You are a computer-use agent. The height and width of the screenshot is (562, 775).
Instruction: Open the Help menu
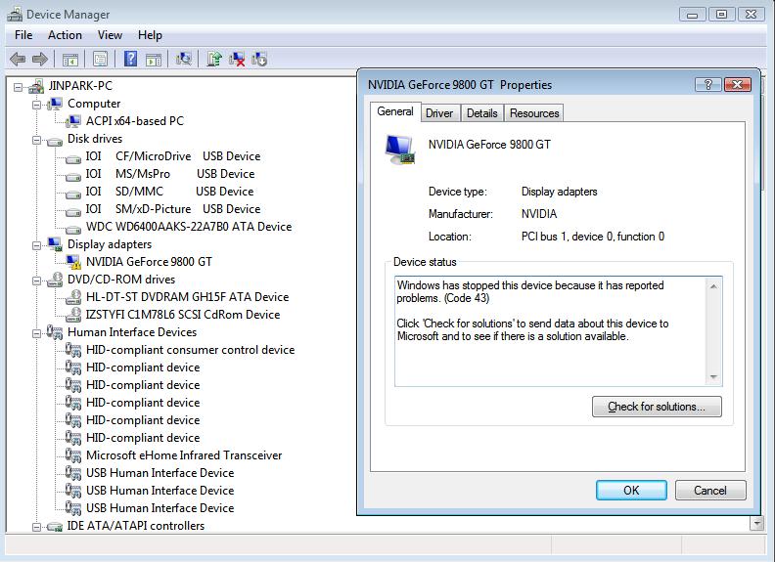pyautogui.click(x=150, y=35)
